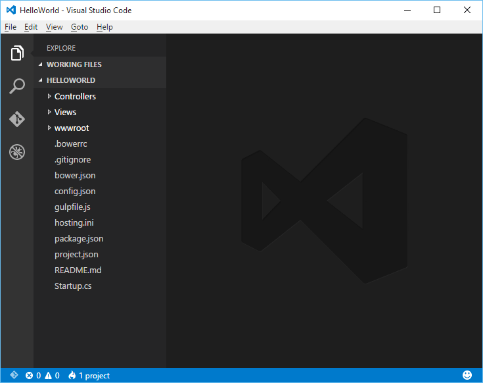Open the View menu
This screenshot has height=383, width=483.
click(54, 27)
